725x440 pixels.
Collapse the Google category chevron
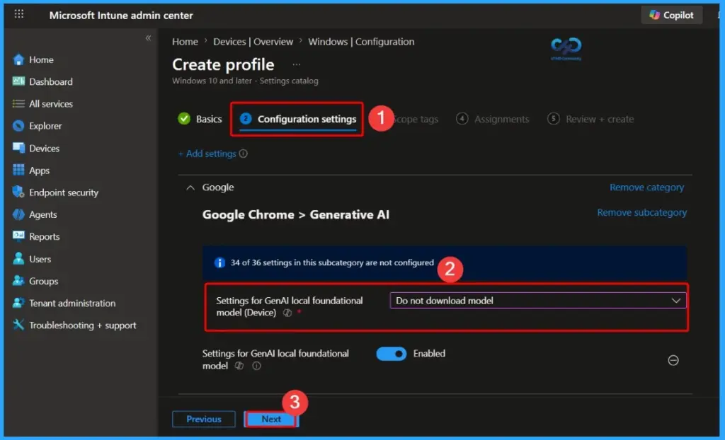[190, 187]
